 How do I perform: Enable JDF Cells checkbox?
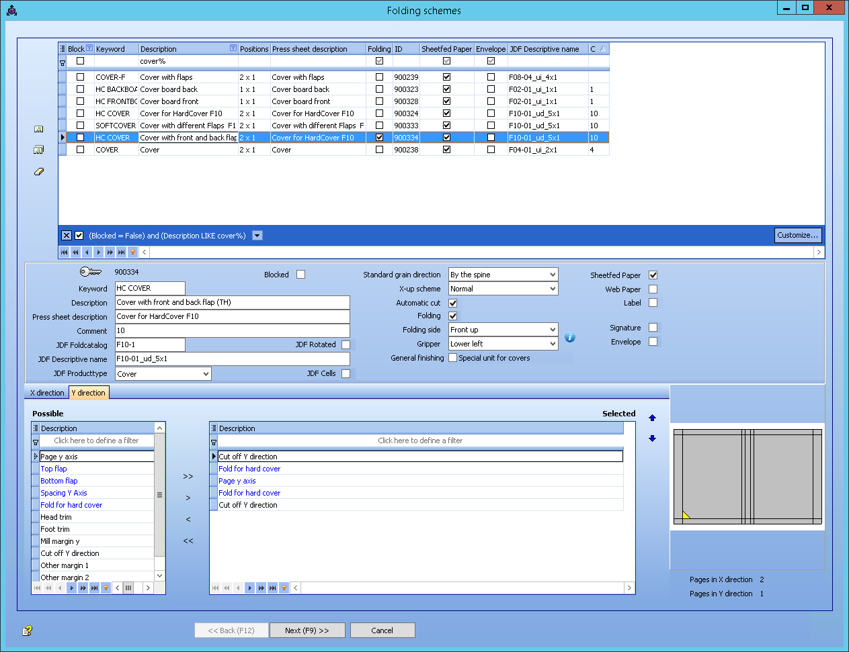[x=346, y=373]
